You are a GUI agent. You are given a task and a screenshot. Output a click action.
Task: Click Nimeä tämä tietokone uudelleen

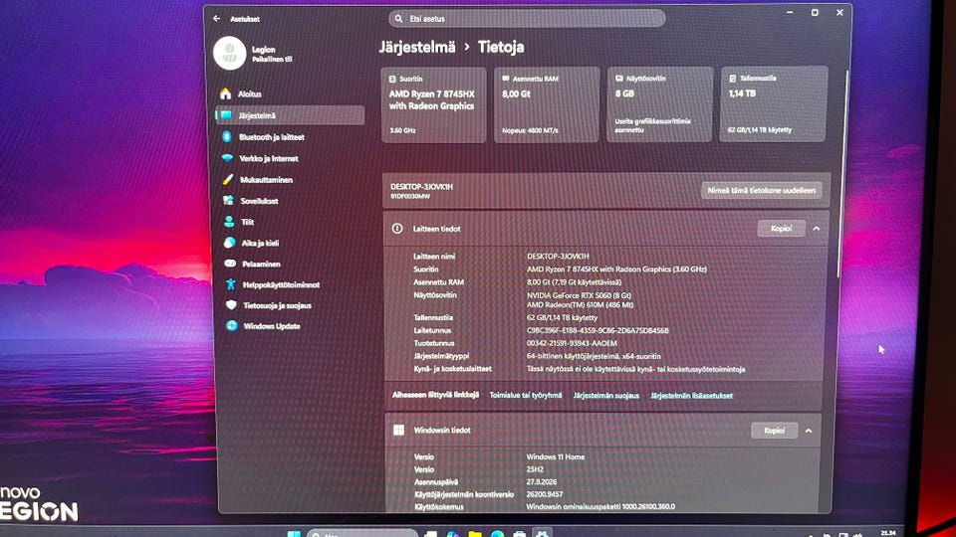click(761, 191)
